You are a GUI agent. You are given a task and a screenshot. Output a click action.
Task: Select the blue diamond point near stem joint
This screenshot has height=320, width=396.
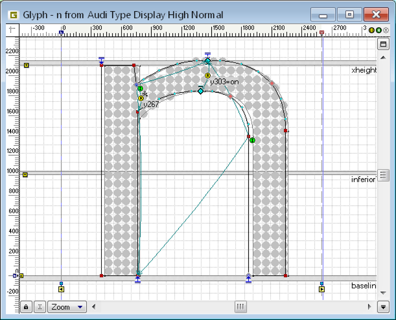point(136,84)
